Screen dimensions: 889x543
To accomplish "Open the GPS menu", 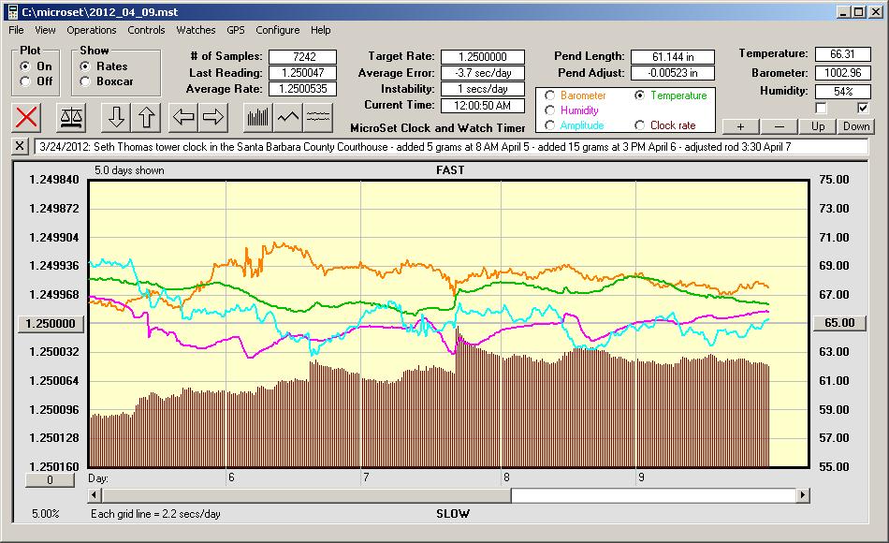I will (x=236, y=30).
